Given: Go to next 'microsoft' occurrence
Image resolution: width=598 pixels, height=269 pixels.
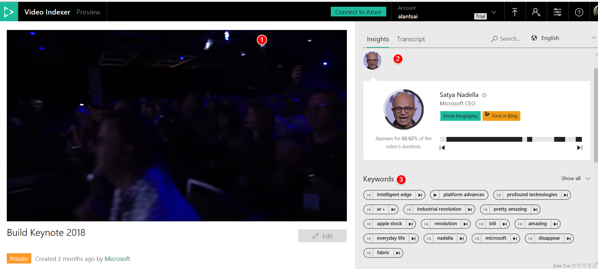Looking at the screenshot, I should click(x=515, y=238).
